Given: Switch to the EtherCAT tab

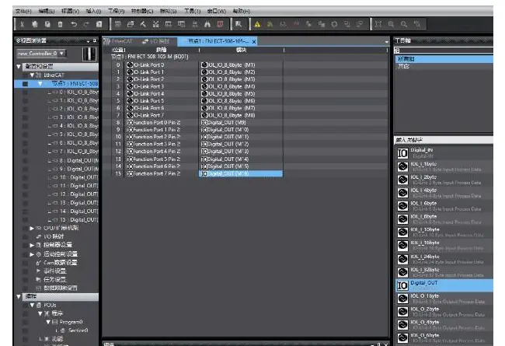Looking at the screenshot, I should (122, 40).
